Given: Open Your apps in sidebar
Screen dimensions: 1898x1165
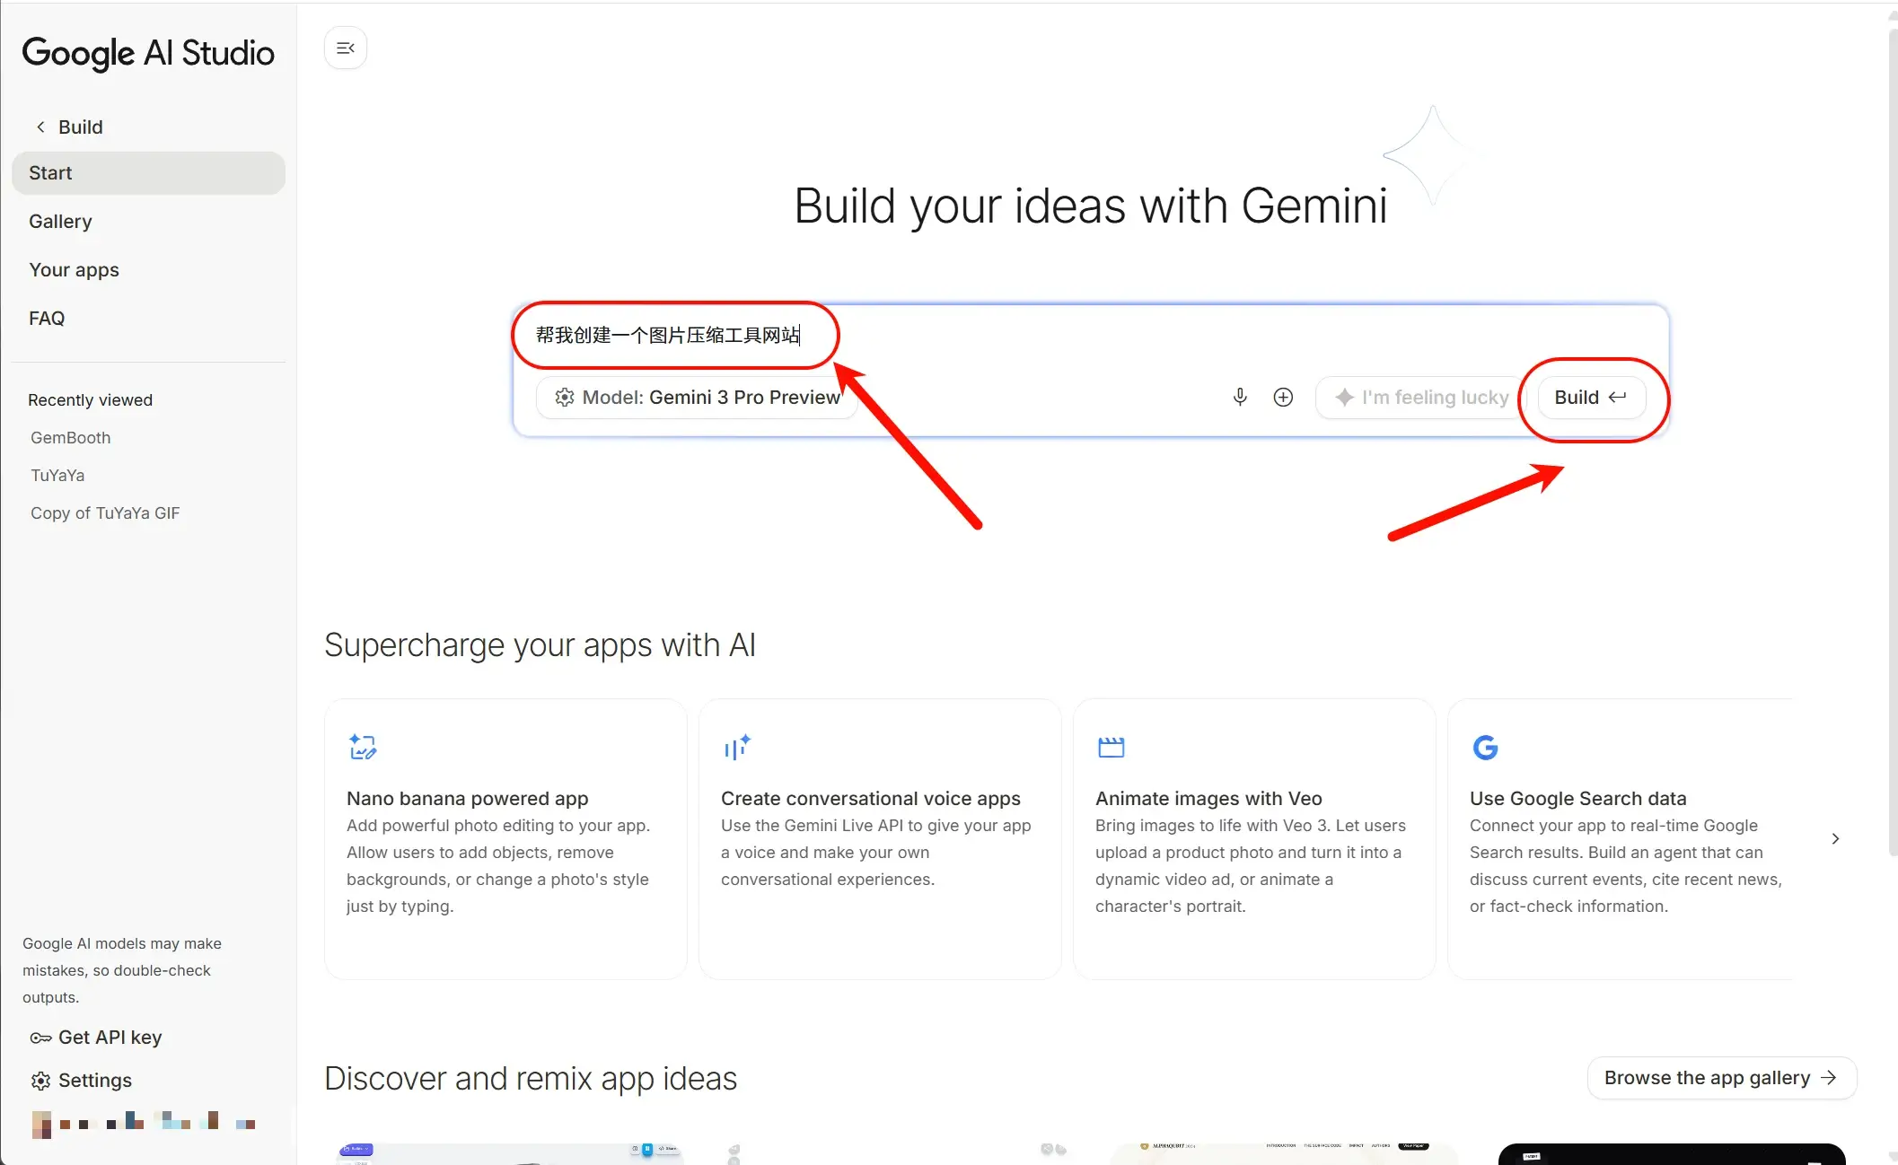Looking at the screenshot, I should coord(74,270).
